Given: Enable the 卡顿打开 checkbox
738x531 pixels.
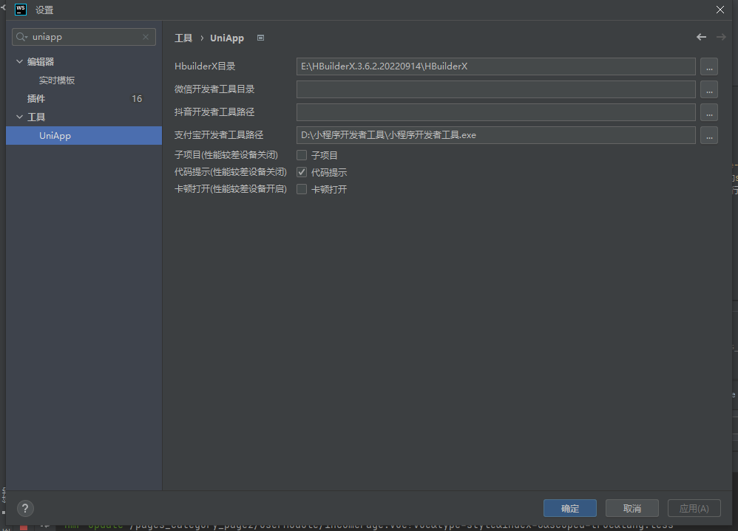Looking at the screenshot, I should pyautogui.click(x=302, y=189).
